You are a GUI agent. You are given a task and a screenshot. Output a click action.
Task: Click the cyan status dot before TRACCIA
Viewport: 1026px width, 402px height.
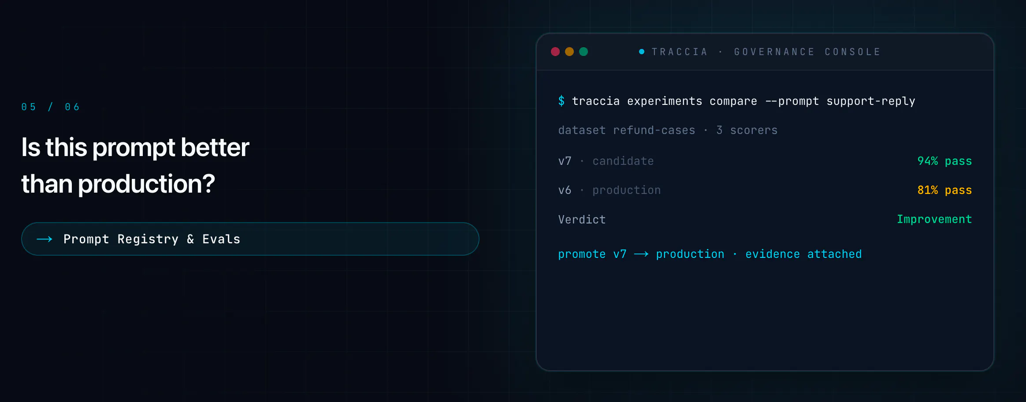[642, 52]
